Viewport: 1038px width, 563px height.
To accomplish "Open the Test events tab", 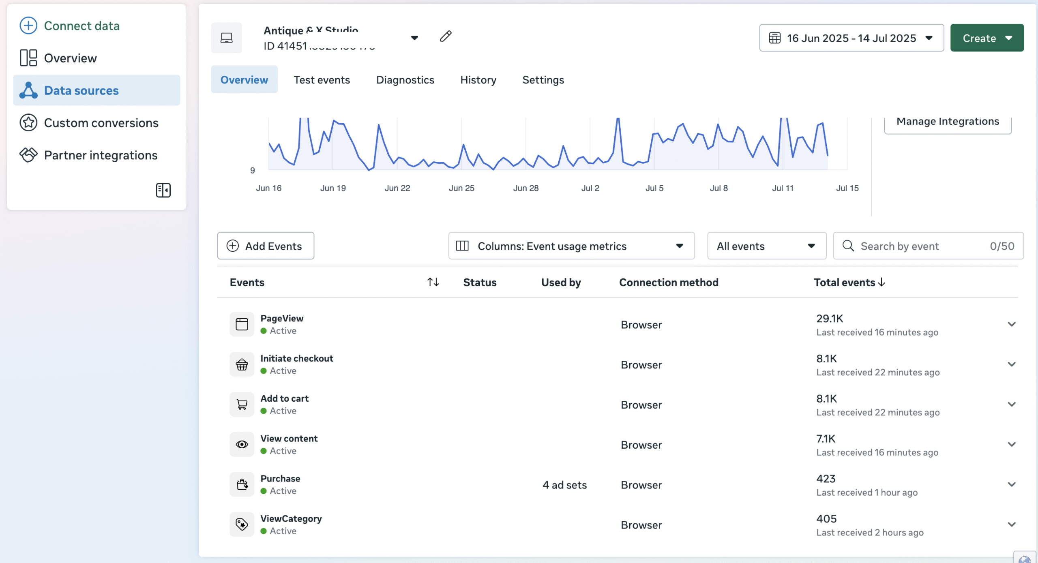I will click(322, 80).
